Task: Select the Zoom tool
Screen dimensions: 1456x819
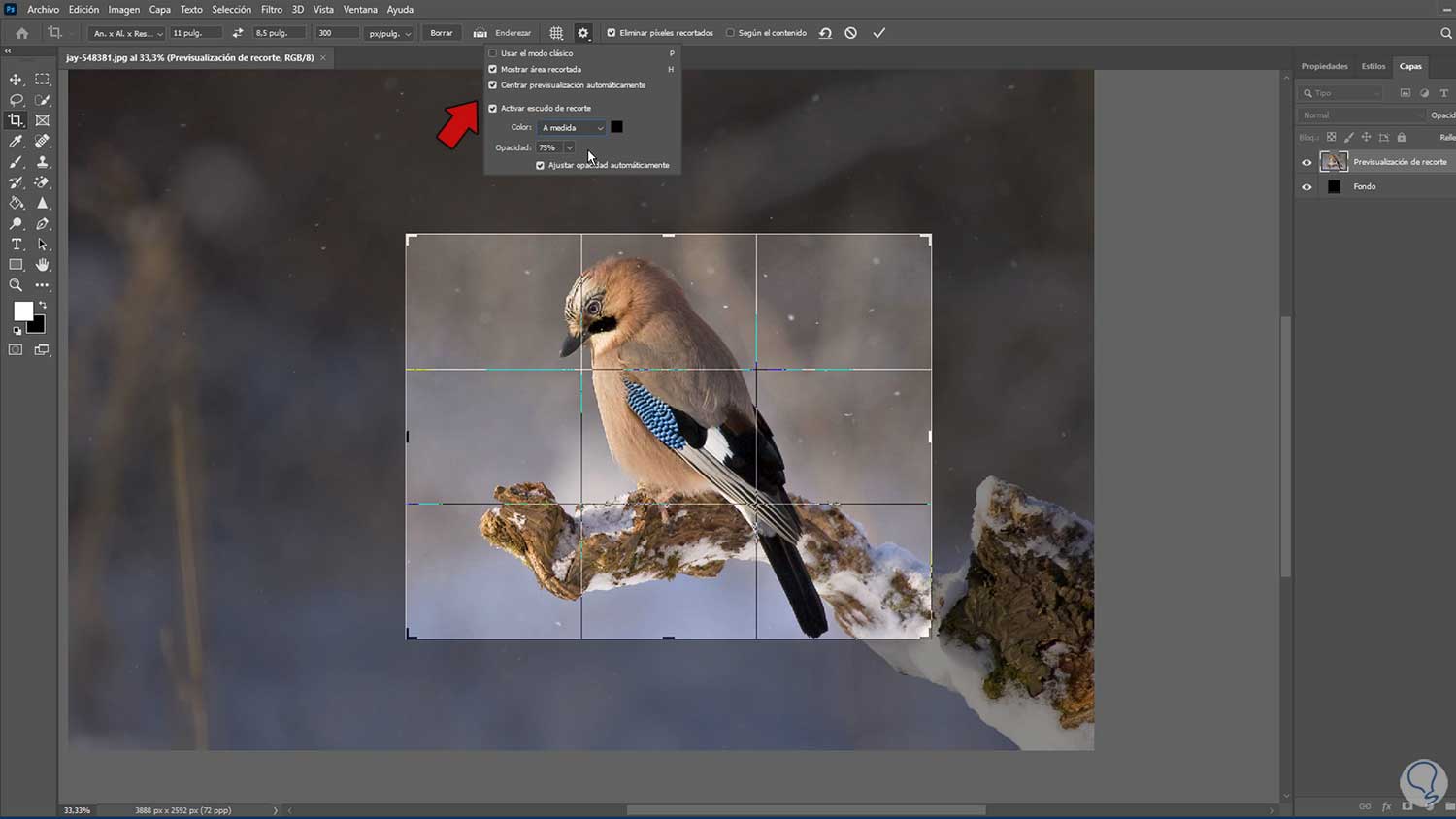Action: 16,285
